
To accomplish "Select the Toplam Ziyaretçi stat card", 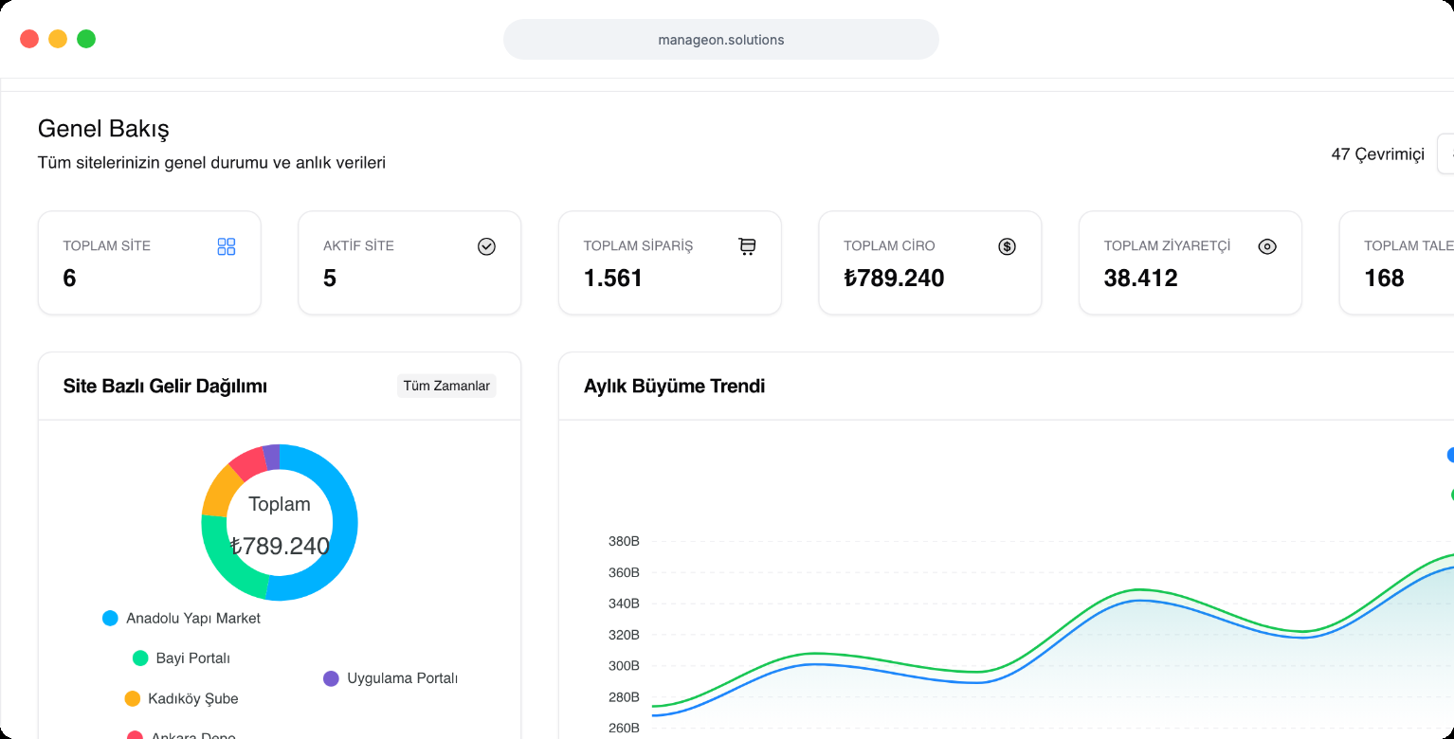I will click(1190, 263).
